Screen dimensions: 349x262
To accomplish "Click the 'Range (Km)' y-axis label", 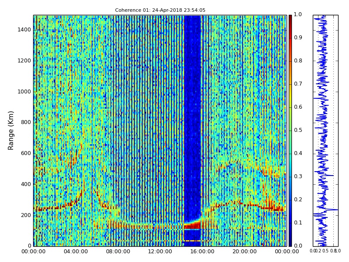I will [10, 131].
